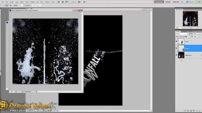202x113 pixels.
Task: Toggle Lock all padlock icon
Action: (186, 36)
